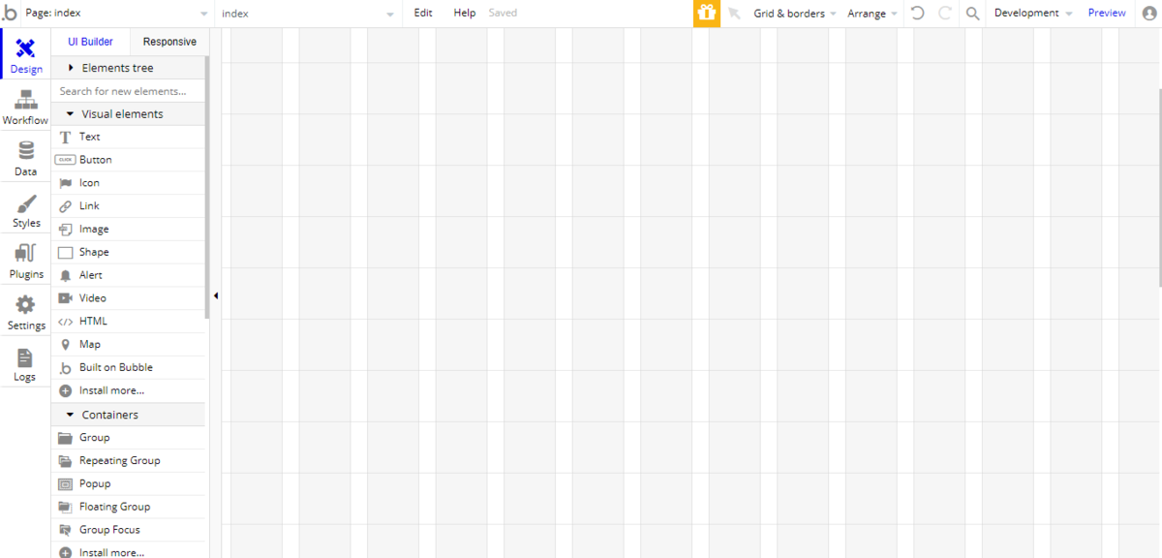Open the Settings gear section
Image resolution: width=1162 pixels, height=558 pixels.
(26, 312)
